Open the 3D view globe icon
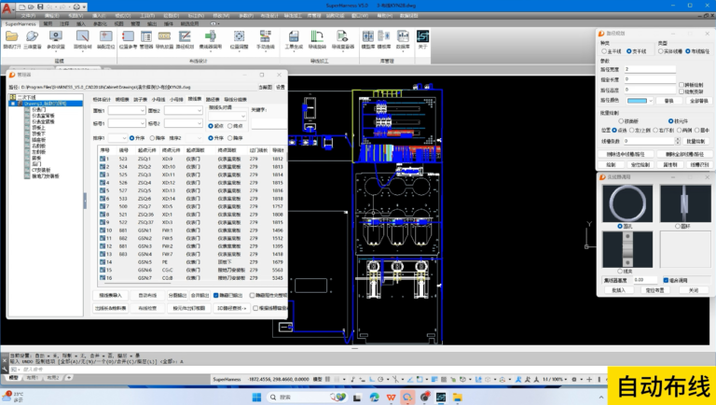 coord(32,36)
